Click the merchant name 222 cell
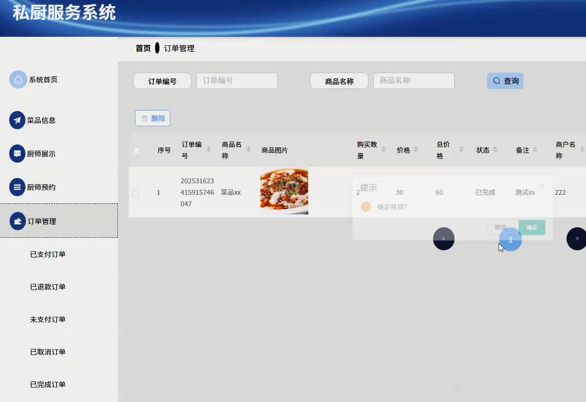Viewport: 586px width, 402px height. (x=560, y=192)
